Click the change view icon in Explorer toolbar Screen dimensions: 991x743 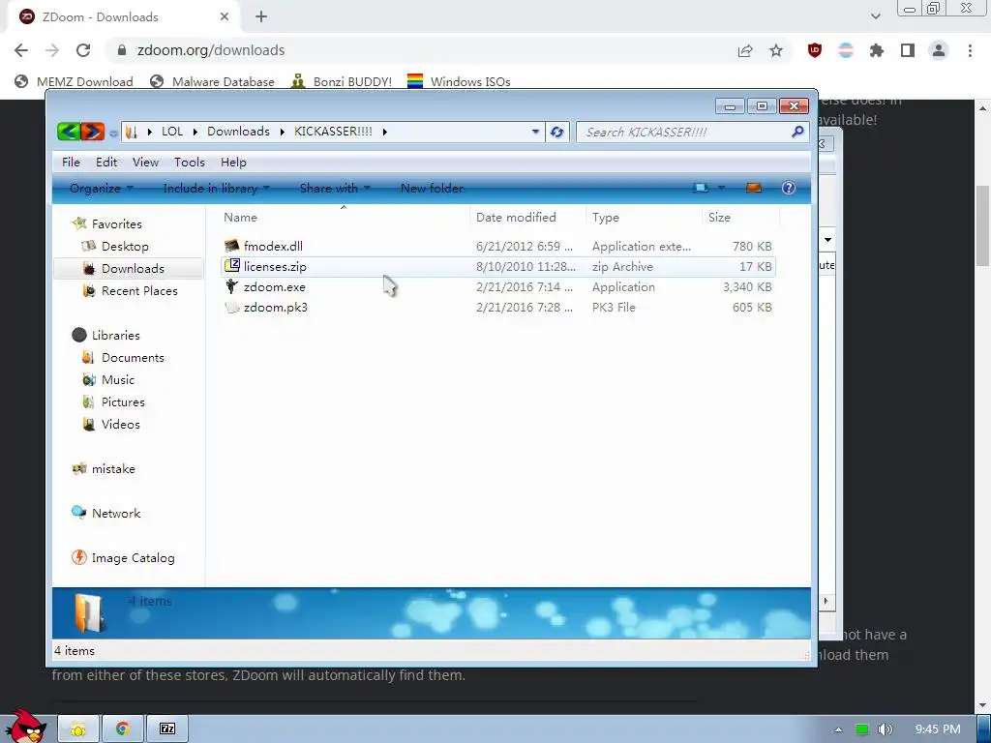pos(701,188)
